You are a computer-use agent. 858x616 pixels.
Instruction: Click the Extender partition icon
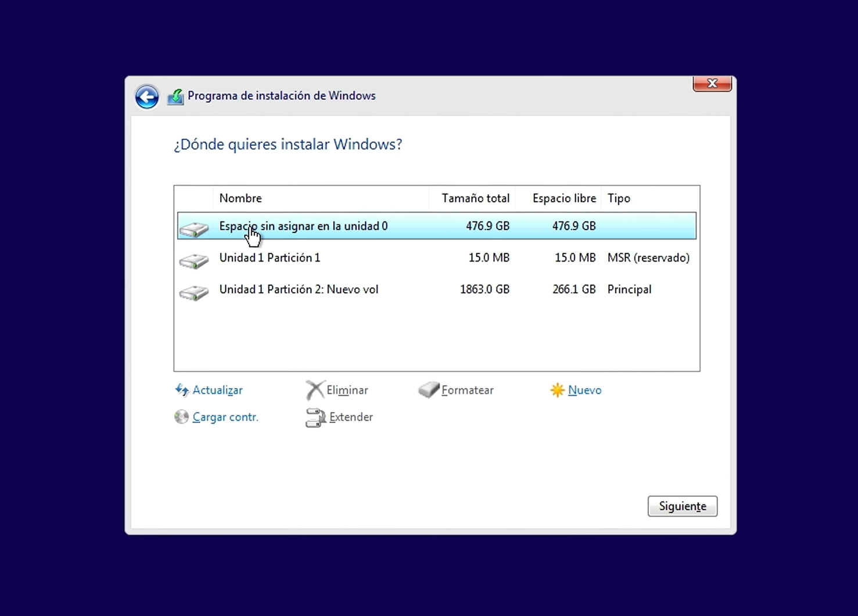coord(315,417)
